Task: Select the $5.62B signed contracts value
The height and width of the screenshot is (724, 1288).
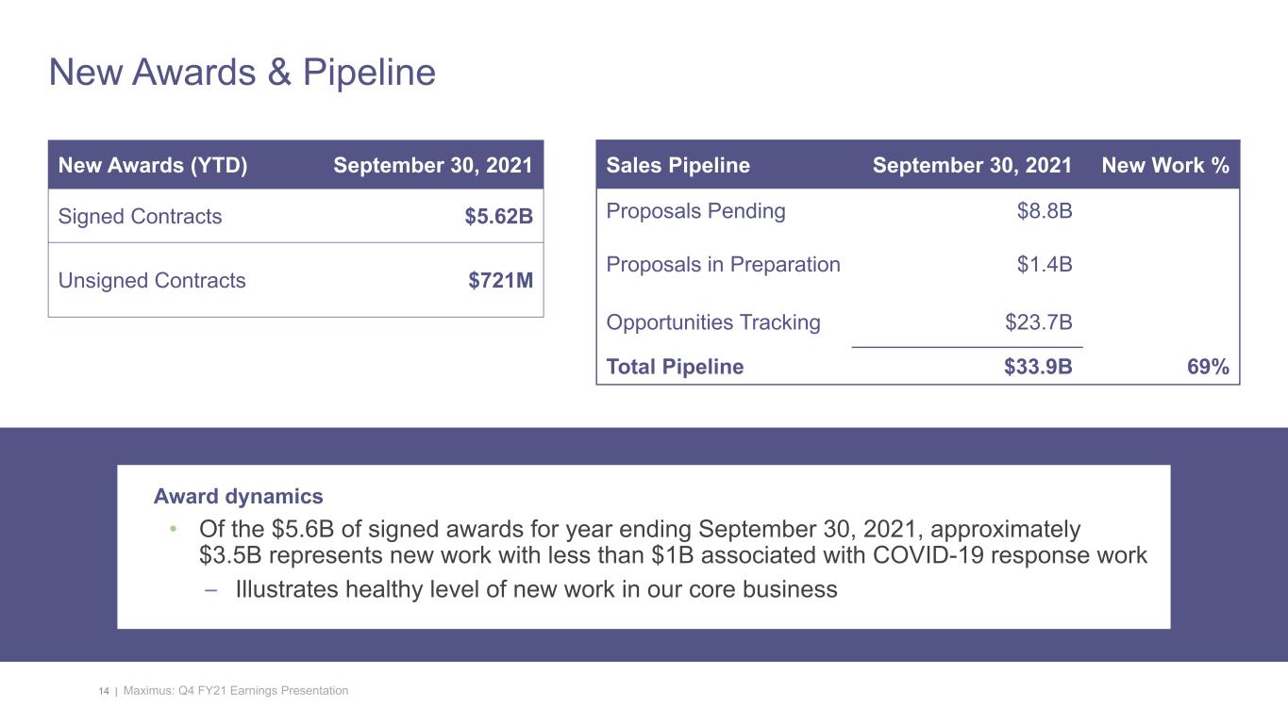Action: (x=498, y=217)
